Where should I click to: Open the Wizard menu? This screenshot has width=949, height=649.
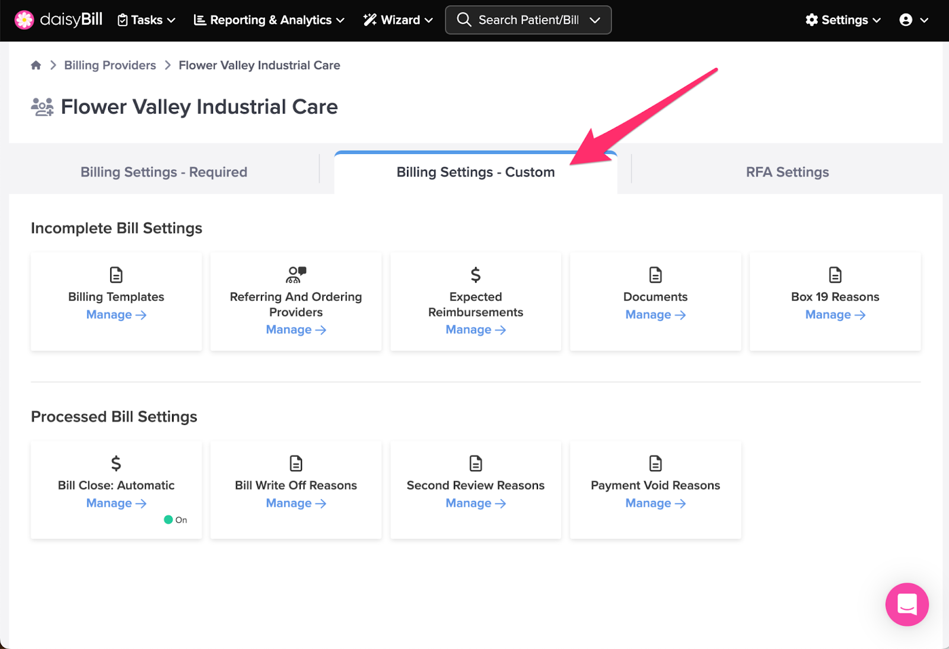pos(398,20)
